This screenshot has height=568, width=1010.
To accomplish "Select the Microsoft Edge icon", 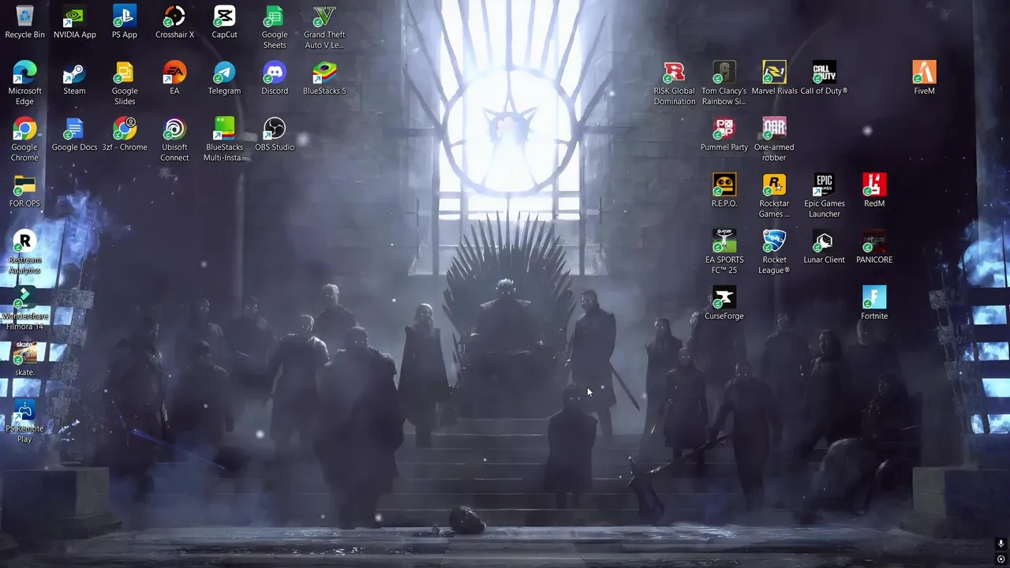I will (x=24, y=72).
